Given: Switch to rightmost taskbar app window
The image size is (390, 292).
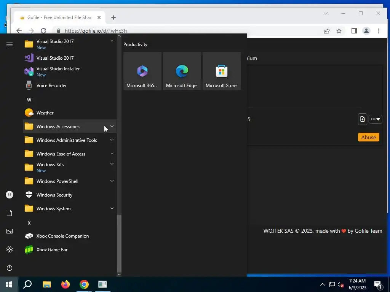Looking at the screenshot, I should [102, 284].
